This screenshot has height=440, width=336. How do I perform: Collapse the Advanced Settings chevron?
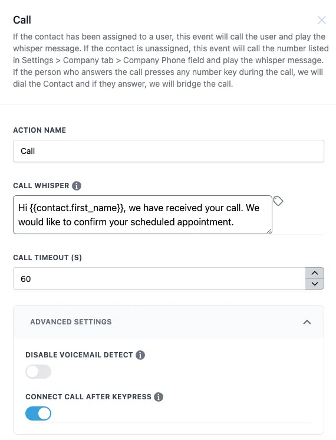(x=307, y=322)
